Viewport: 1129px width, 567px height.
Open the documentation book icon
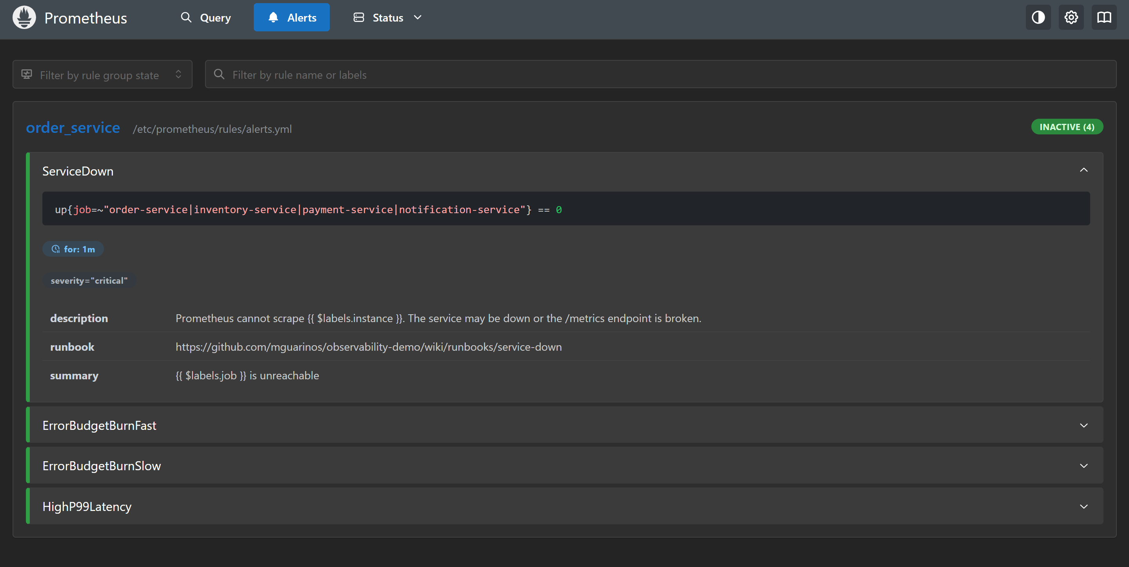tap(1104, 18)
